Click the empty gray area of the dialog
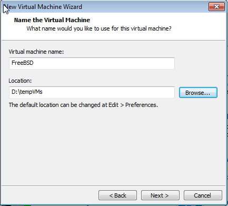 point(113,146)
